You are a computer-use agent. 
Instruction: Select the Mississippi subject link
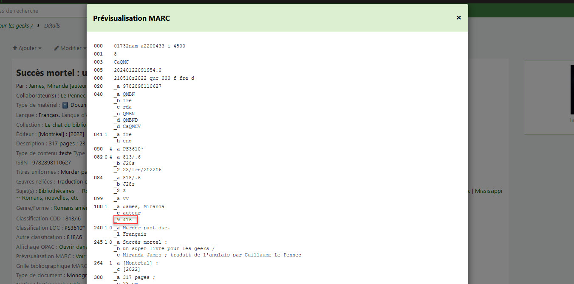point(489,191)
